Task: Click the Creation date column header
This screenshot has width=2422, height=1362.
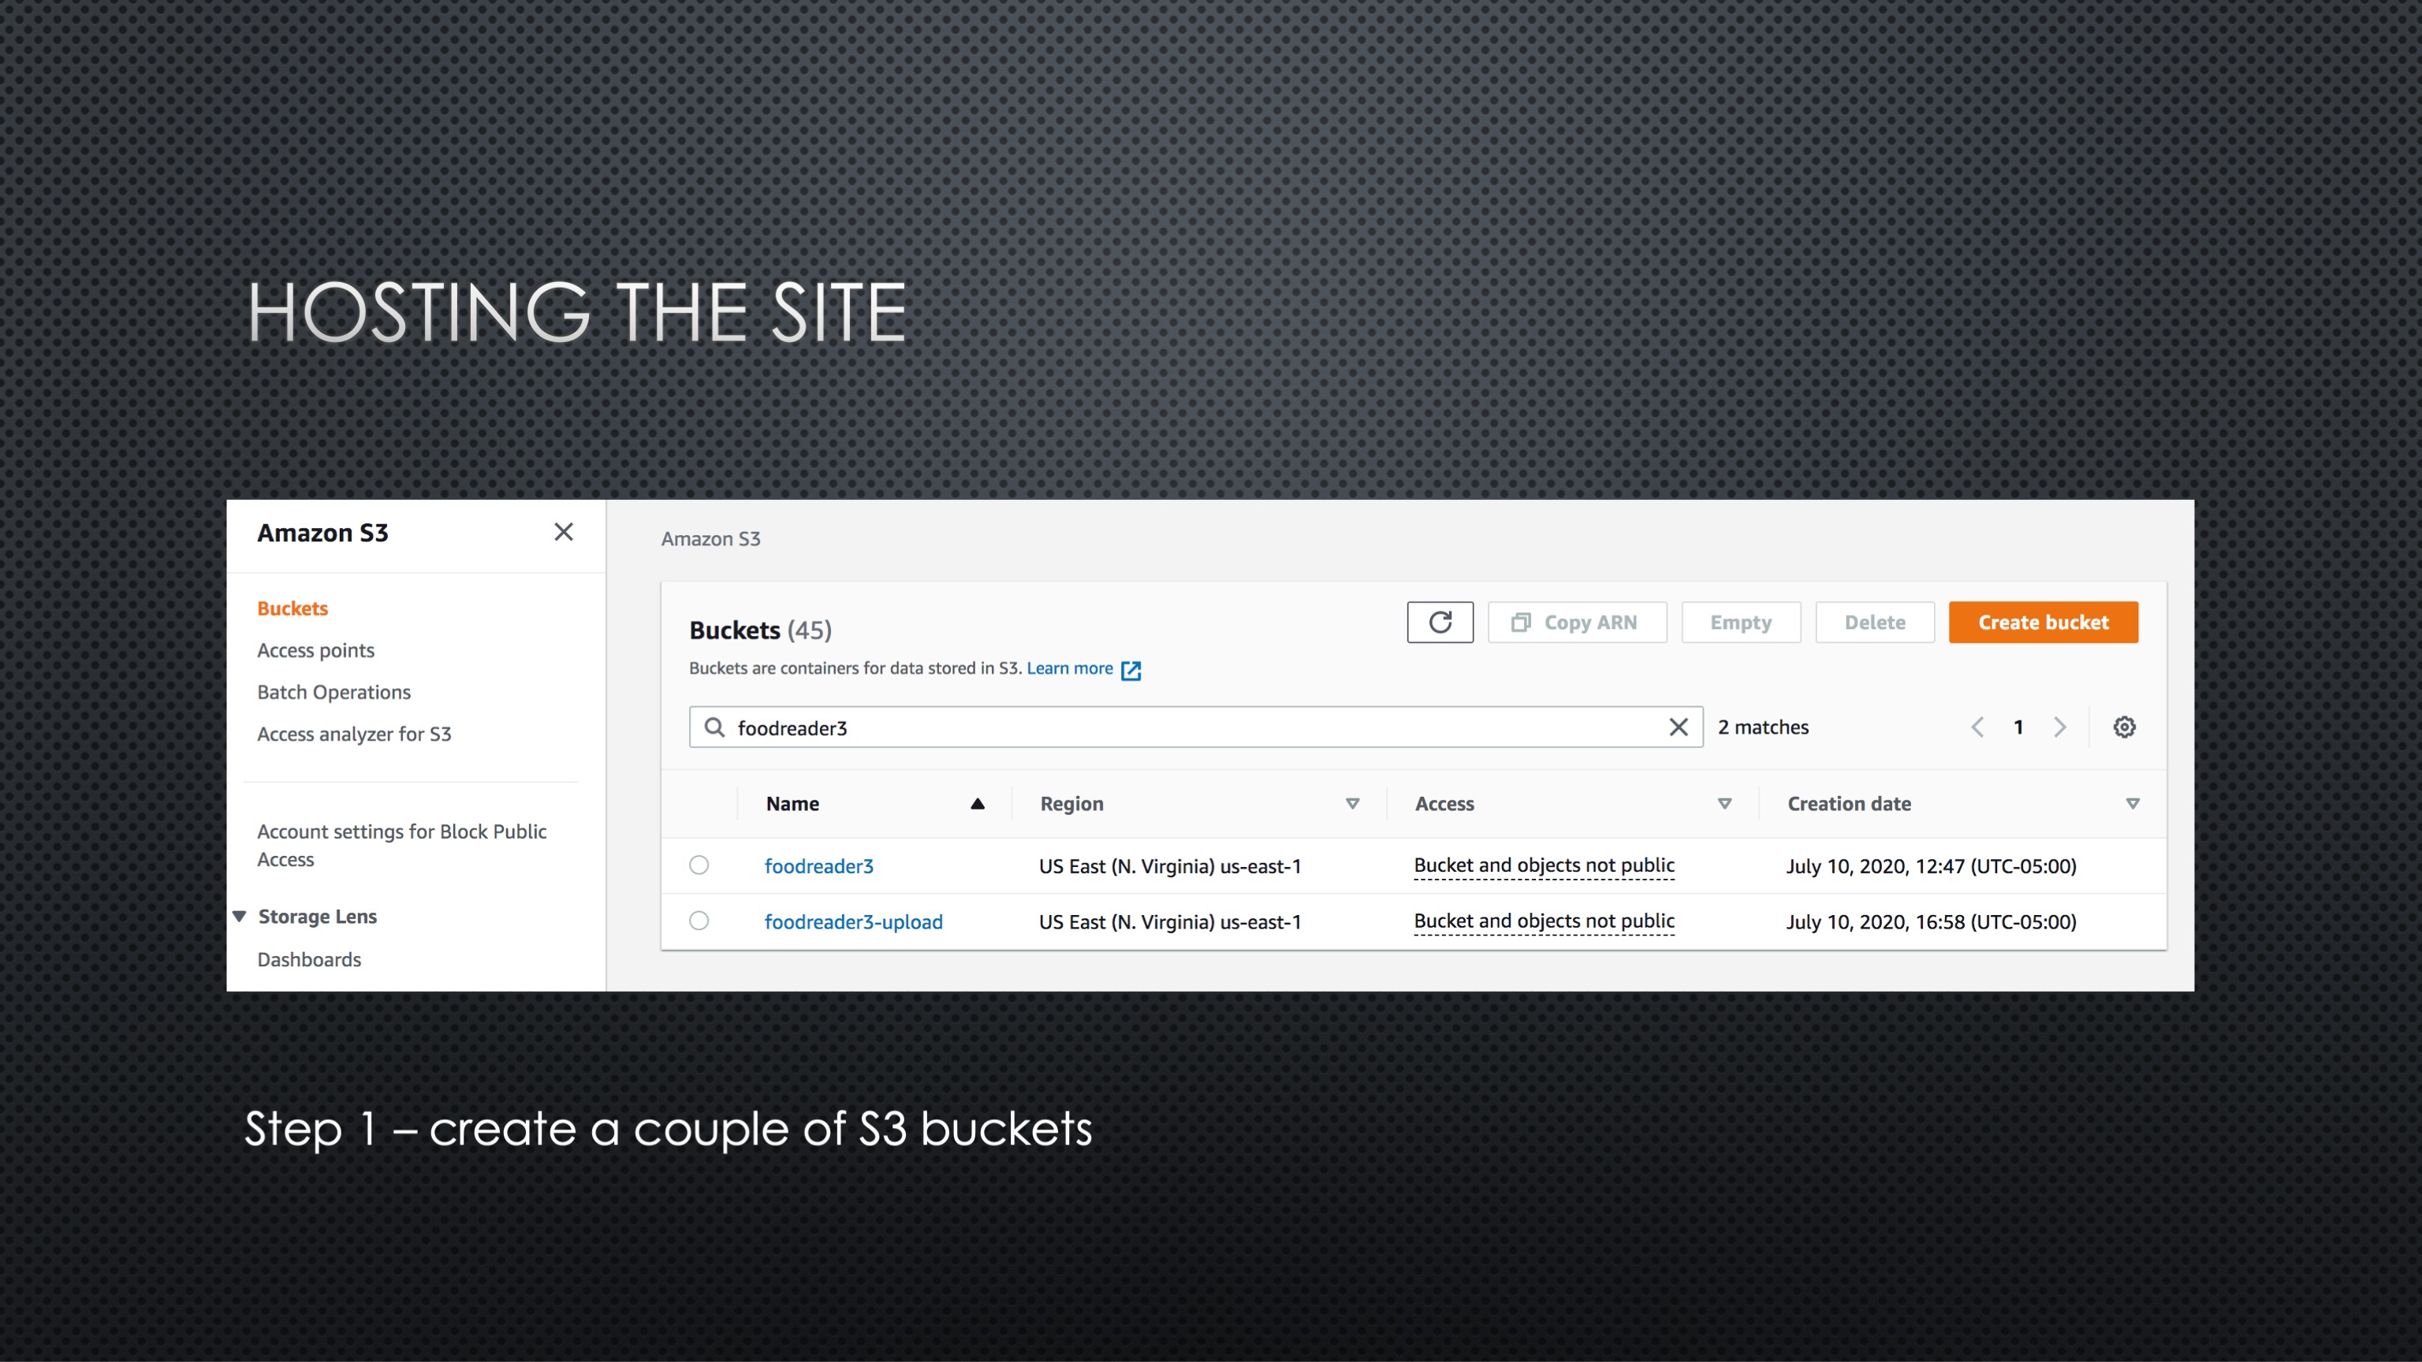Action: 1850,804
